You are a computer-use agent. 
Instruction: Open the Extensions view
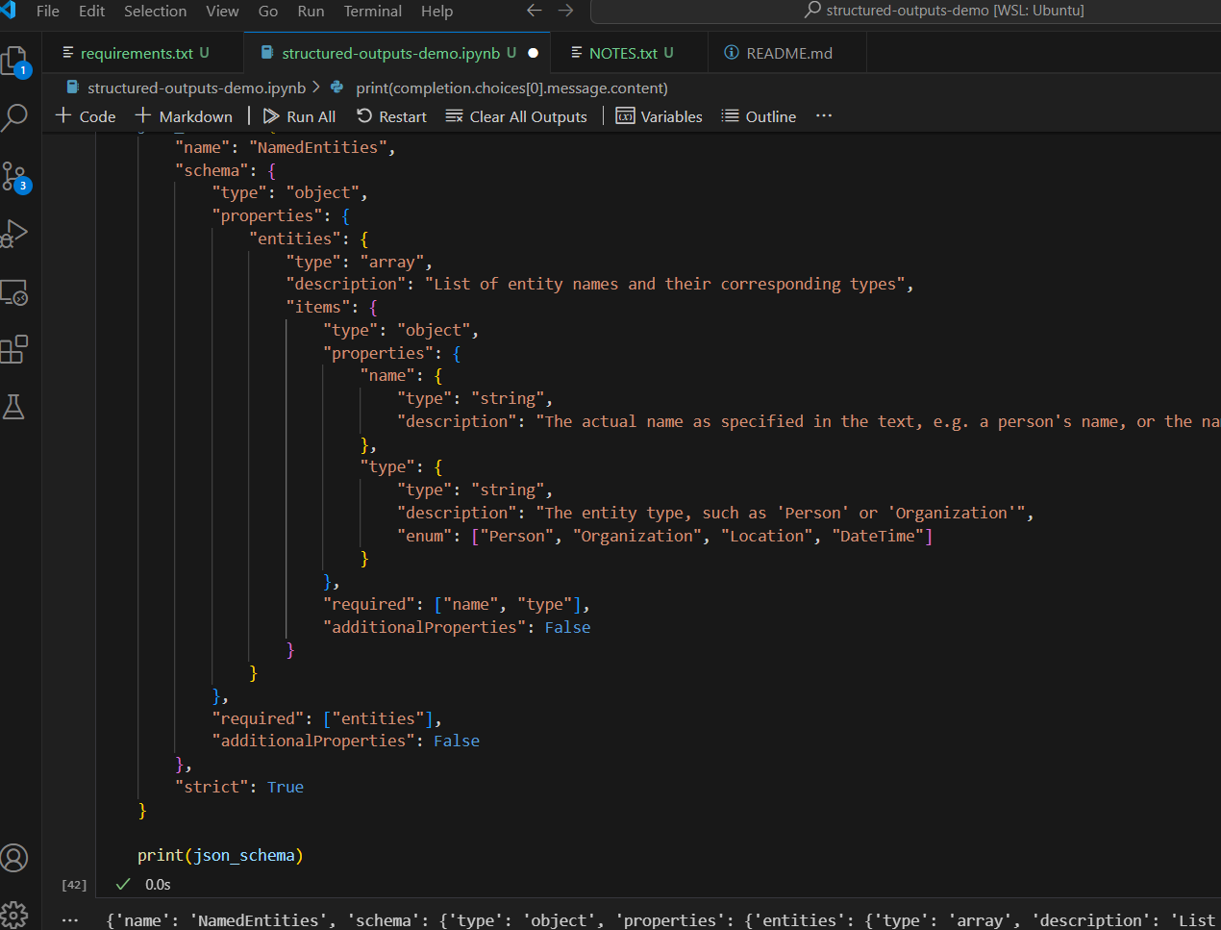[15, 349]
